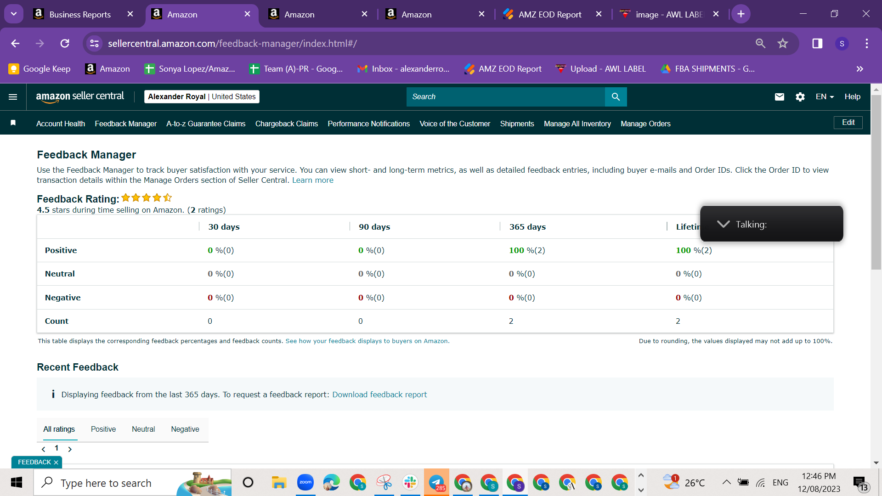Open the messages envelope icon
Screen dimensions: 882x496
click(780, 97)
